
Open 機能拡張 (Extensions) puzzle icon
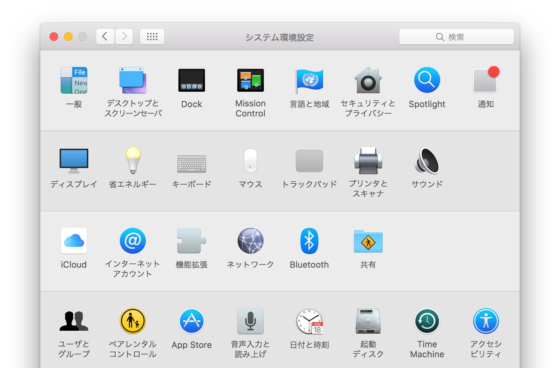tap(192, 241)
